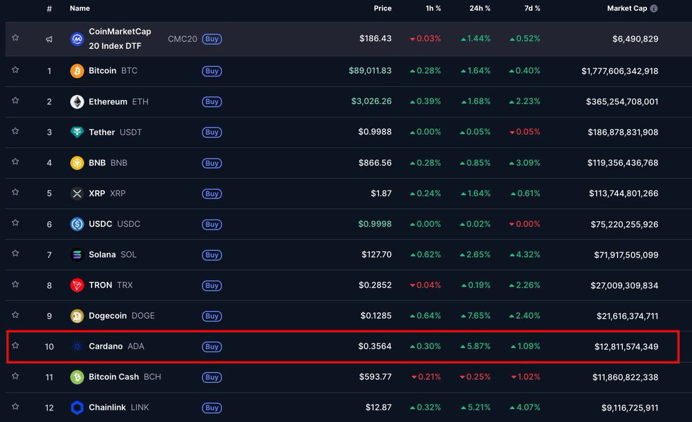Click the Cardano ADA logo
The width and height of the screenshot is (692, 422).
77,346
